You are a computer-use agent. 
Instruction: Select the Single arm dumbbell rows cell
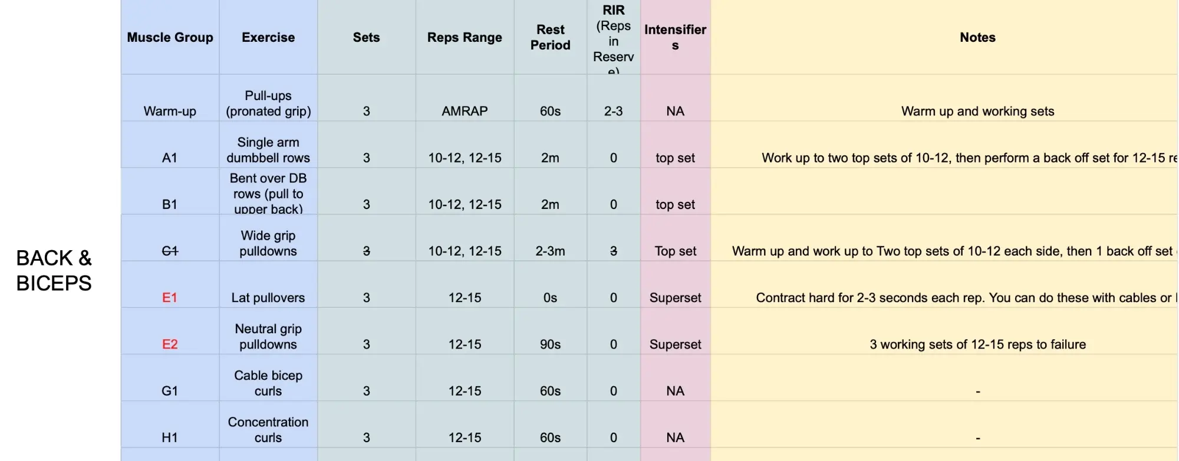(x=268, y=150)
